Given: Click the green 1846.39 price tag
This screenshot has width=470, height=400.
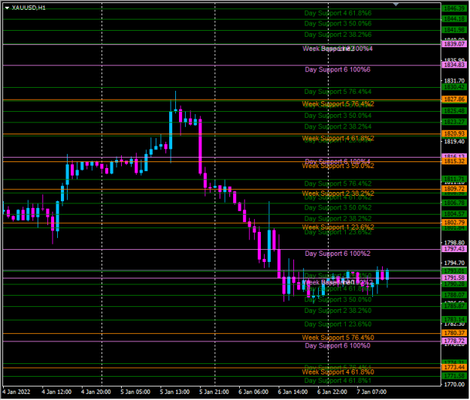Looking at the screenshot, I should (454, 8).
